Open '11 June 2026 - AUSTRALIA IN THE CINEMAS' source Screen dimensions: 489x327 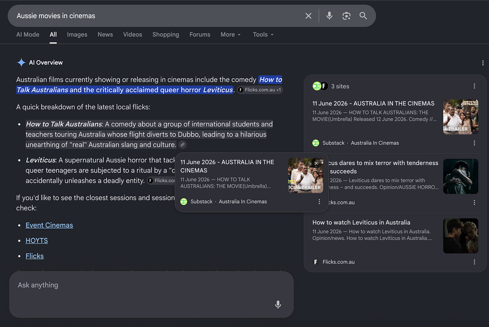click(x=373, y=104)
